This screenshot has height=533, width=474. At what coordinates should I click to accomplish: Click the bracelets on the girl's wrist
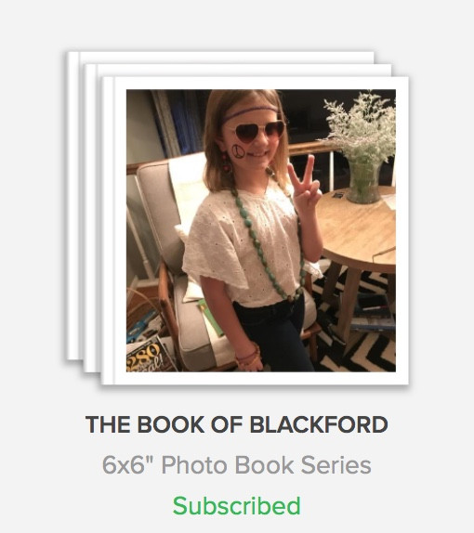(x=249, y=357)
